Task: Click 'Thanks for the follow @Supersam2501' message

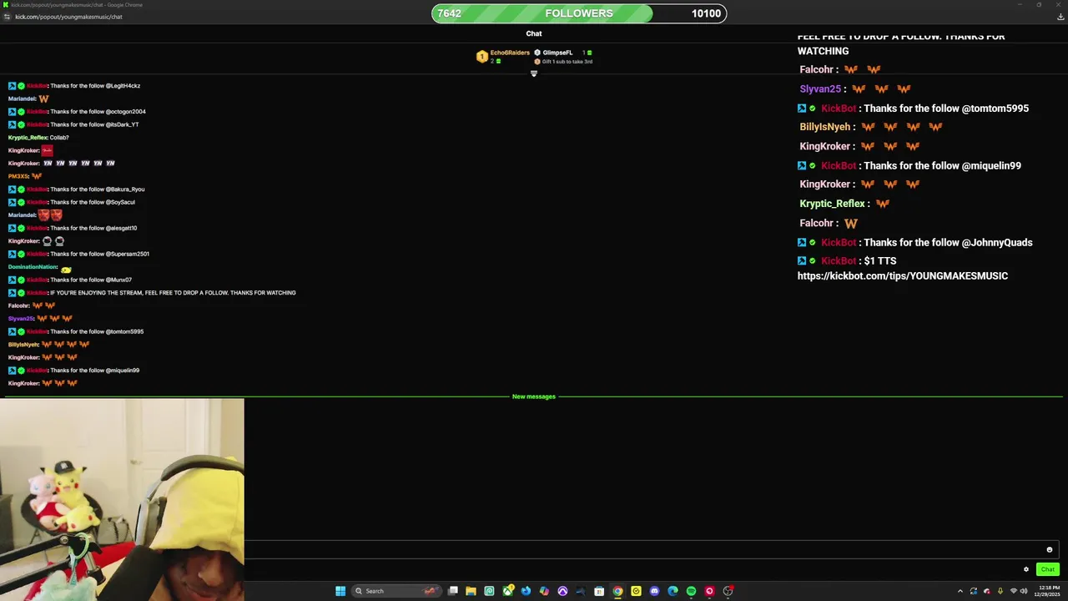Action: [x=99, y=254]
